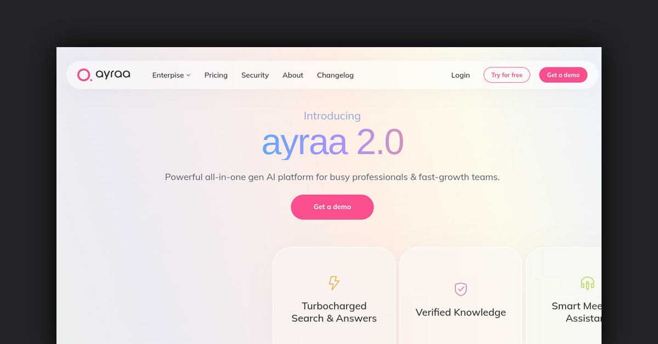658x344 pixels.
Task: Click the large Get a demo hero button
Action: [332, 207]
